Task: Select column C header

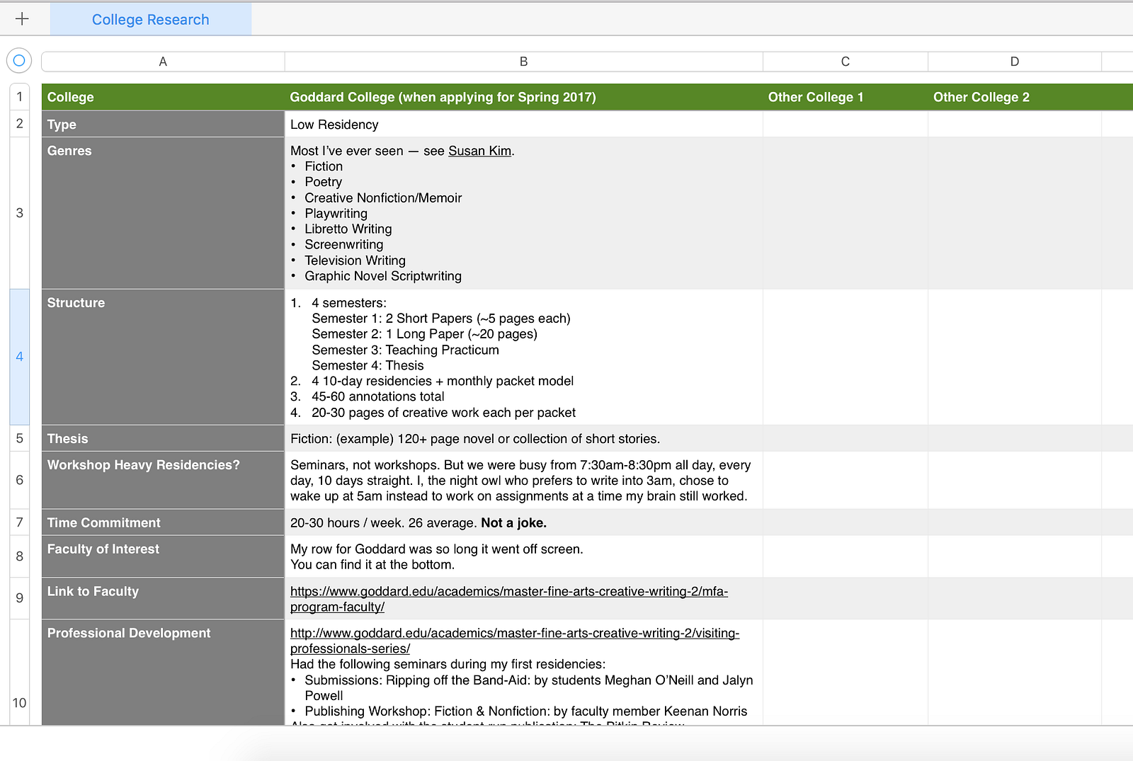Action: 845,62
